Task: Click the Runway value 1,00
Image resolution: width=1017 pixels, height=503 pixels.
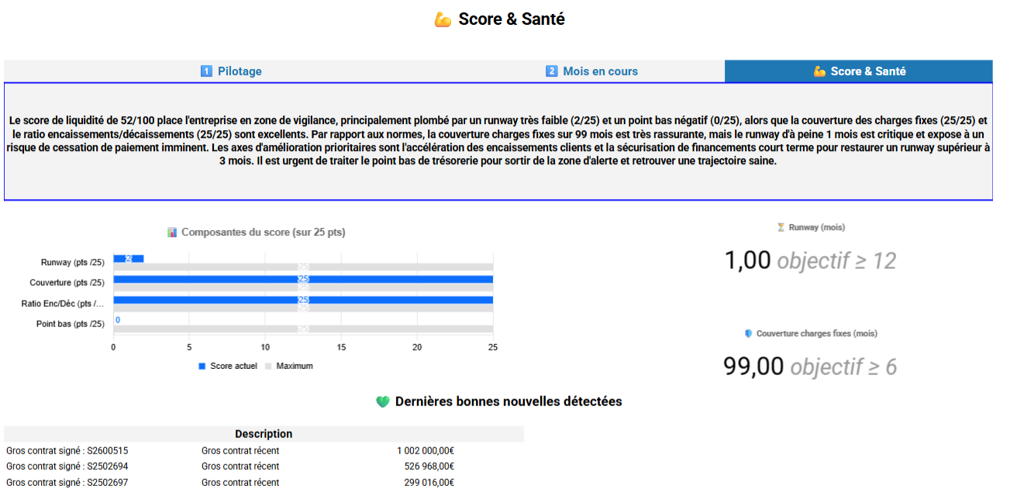Action: click(748, 260)
